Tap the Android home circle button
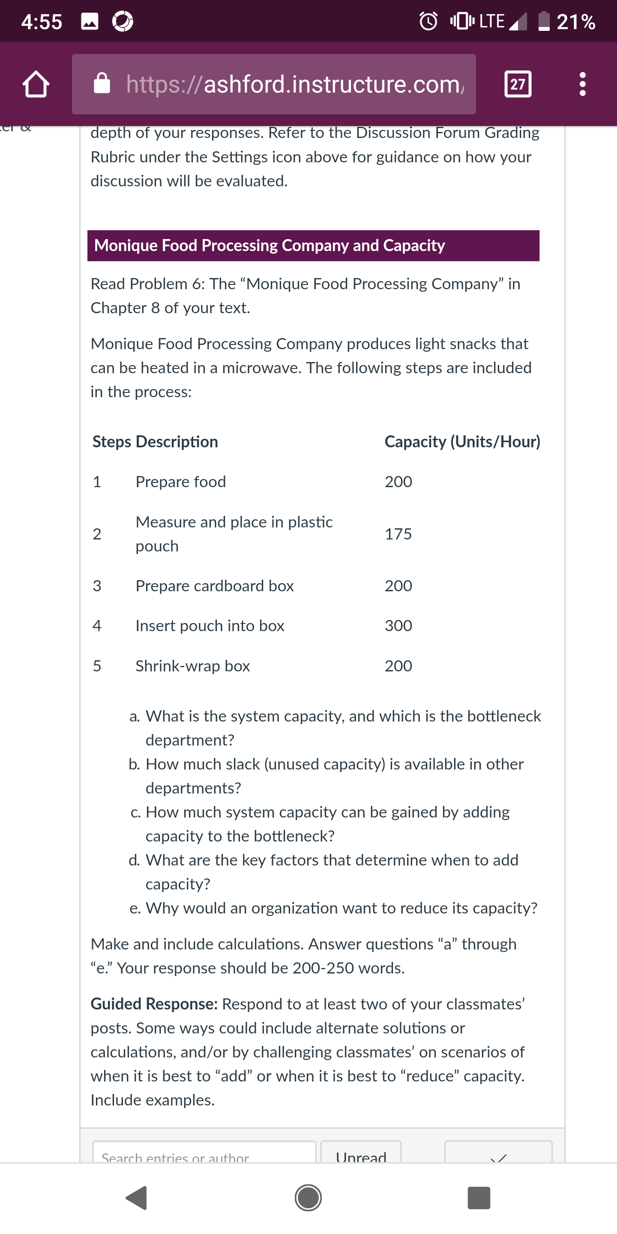This screenshot has height=1234, width=617. pyautogui.click(x=308, y=1198)
